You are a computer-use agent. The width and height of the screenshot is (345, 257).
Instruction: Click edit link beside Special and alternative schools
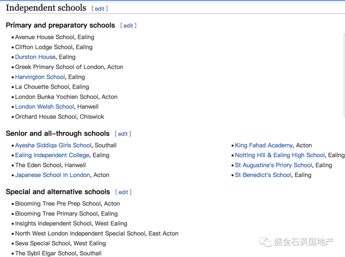[x=123, y=192]
